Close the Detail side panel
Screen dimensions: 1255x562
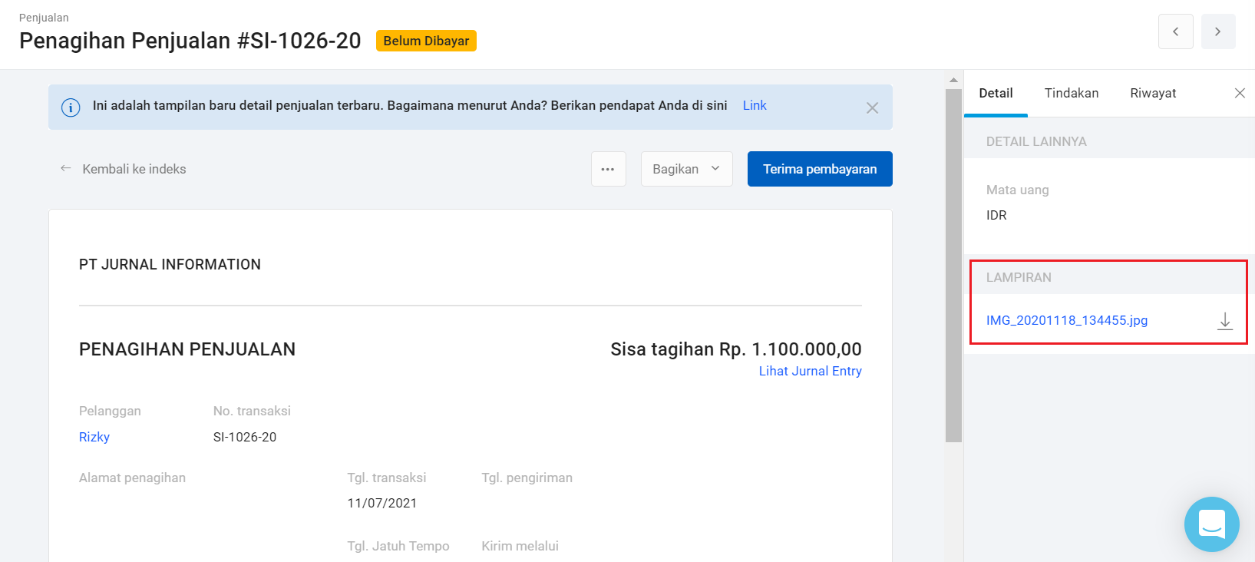1239,93
